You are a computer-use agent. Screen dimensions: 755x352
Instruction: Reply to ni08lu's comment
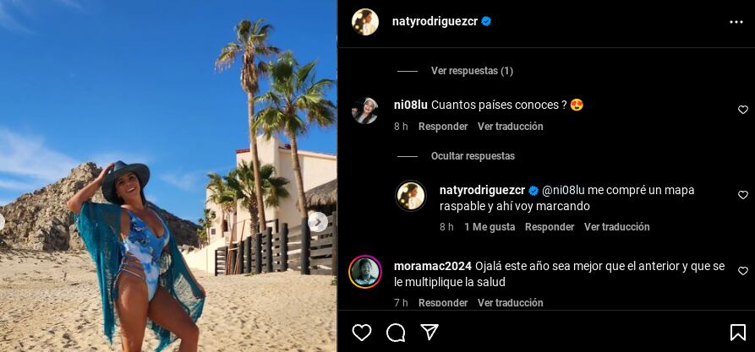point(443,127)
